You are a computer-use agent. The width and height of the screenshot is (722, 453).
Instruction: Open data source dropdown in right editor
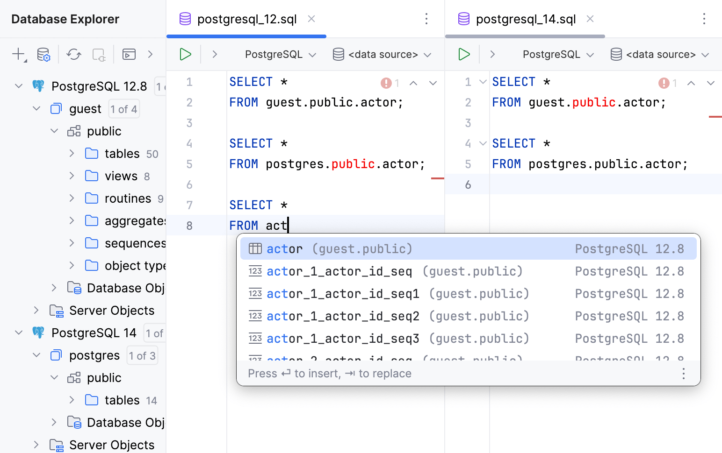coord(660,55)
